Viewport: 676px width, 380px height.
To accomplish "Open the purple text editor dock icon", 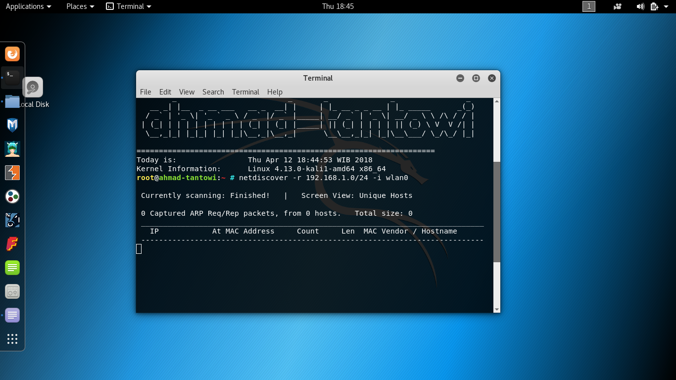I will tap(12, 315).
